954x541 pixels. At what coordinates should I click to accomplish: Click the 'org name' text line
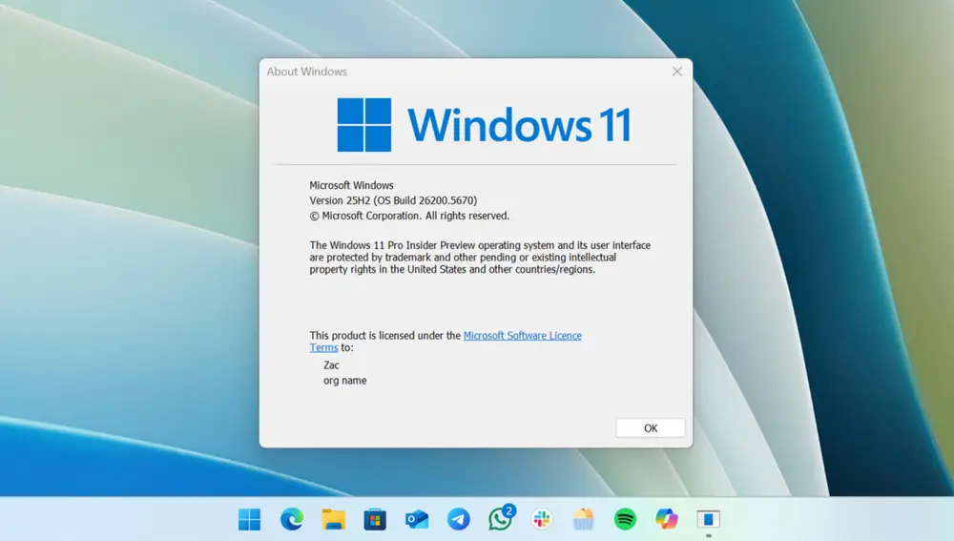click(345, 381)
